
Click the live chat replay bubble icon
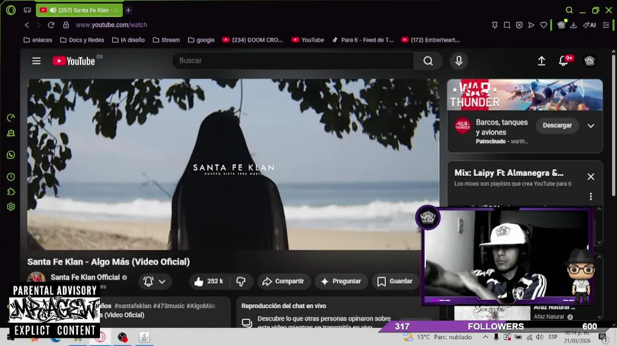pos(247,323)
